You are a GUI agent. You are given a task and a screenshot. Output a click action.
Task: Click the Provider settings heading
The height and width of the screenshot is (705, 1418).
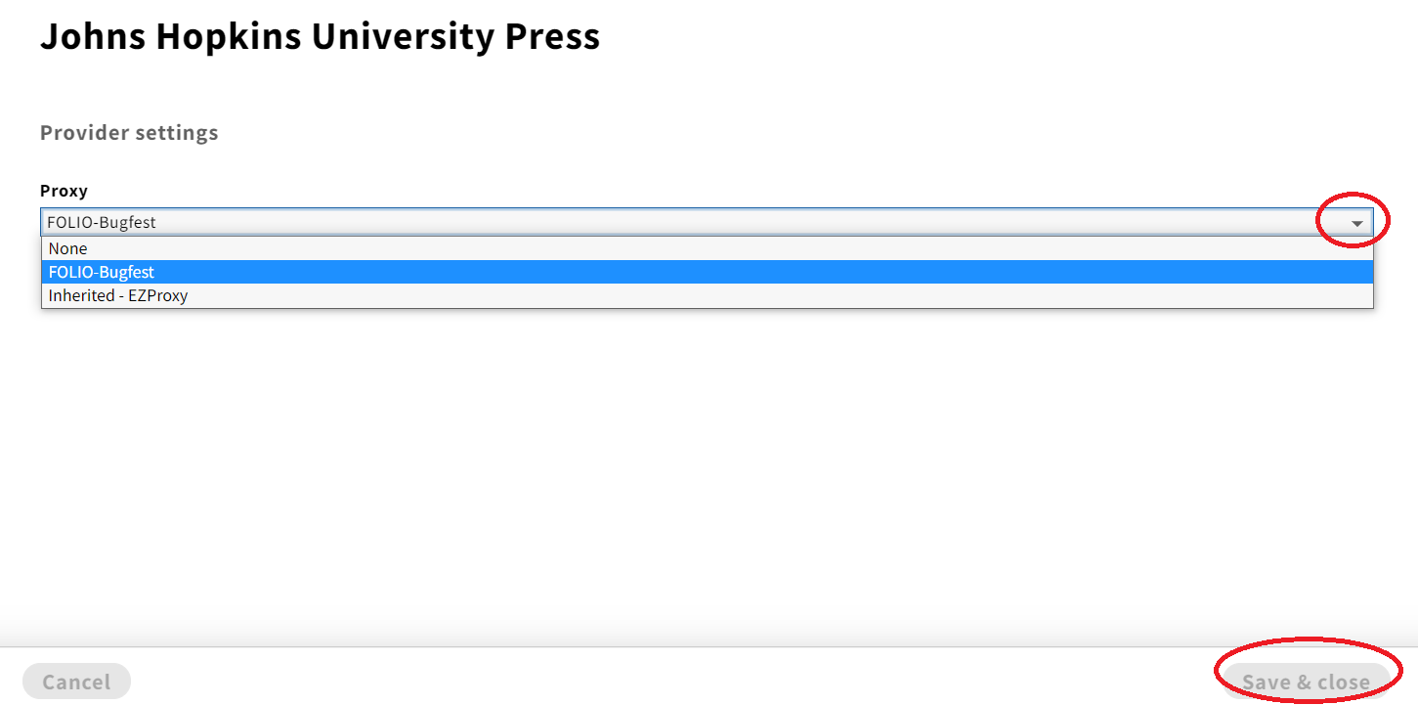click(129, 132)
